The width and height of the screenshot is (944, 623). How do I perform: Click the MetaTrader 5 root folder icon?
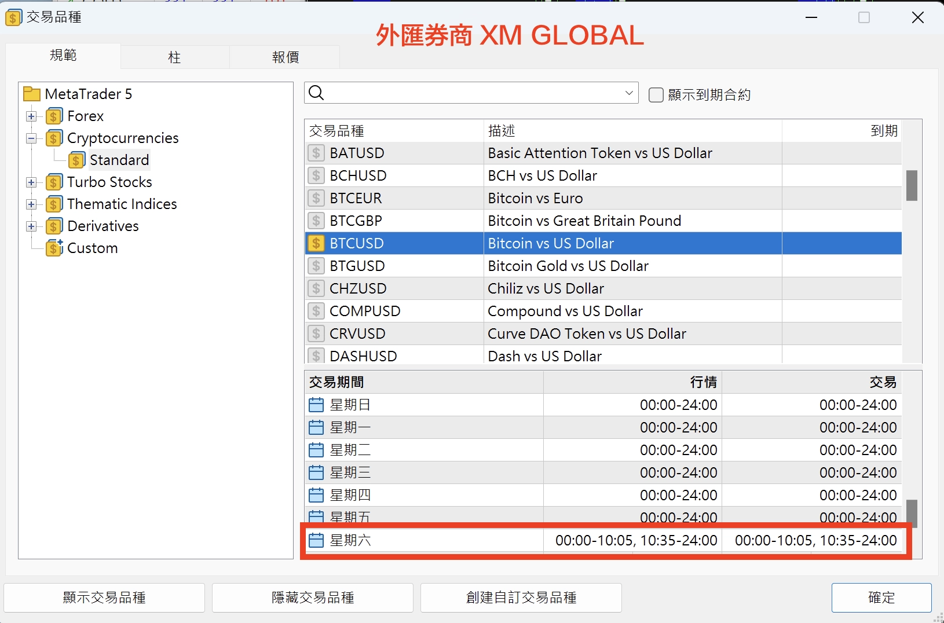point(31,94)
